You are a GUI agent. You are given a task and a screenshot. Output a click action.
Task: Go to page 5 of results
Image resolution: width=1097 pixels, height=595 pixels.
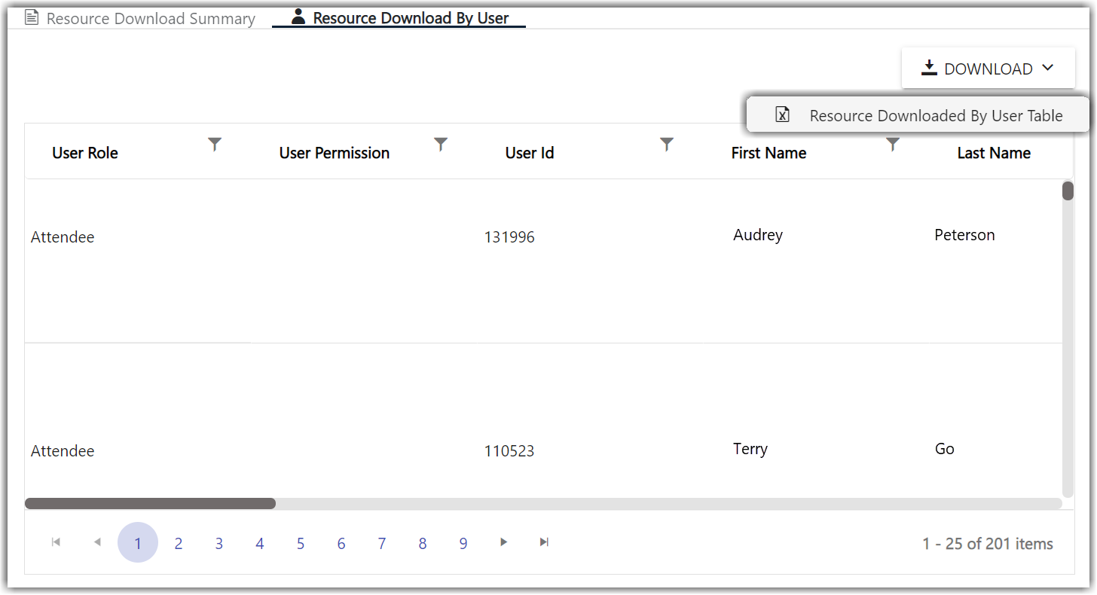pyautogui.click(x=301, y=544)
